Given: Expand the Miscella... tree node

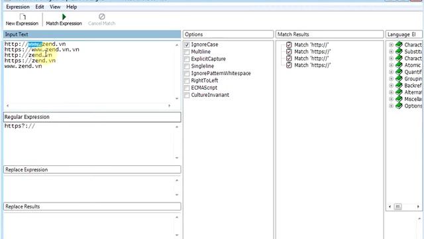Looking at the screenshot, I should [x=391, y=99].
